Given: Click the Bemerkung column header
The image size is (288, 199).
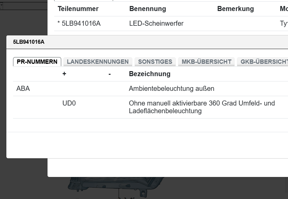Looking at the screenshot, I should click(235, 9).
